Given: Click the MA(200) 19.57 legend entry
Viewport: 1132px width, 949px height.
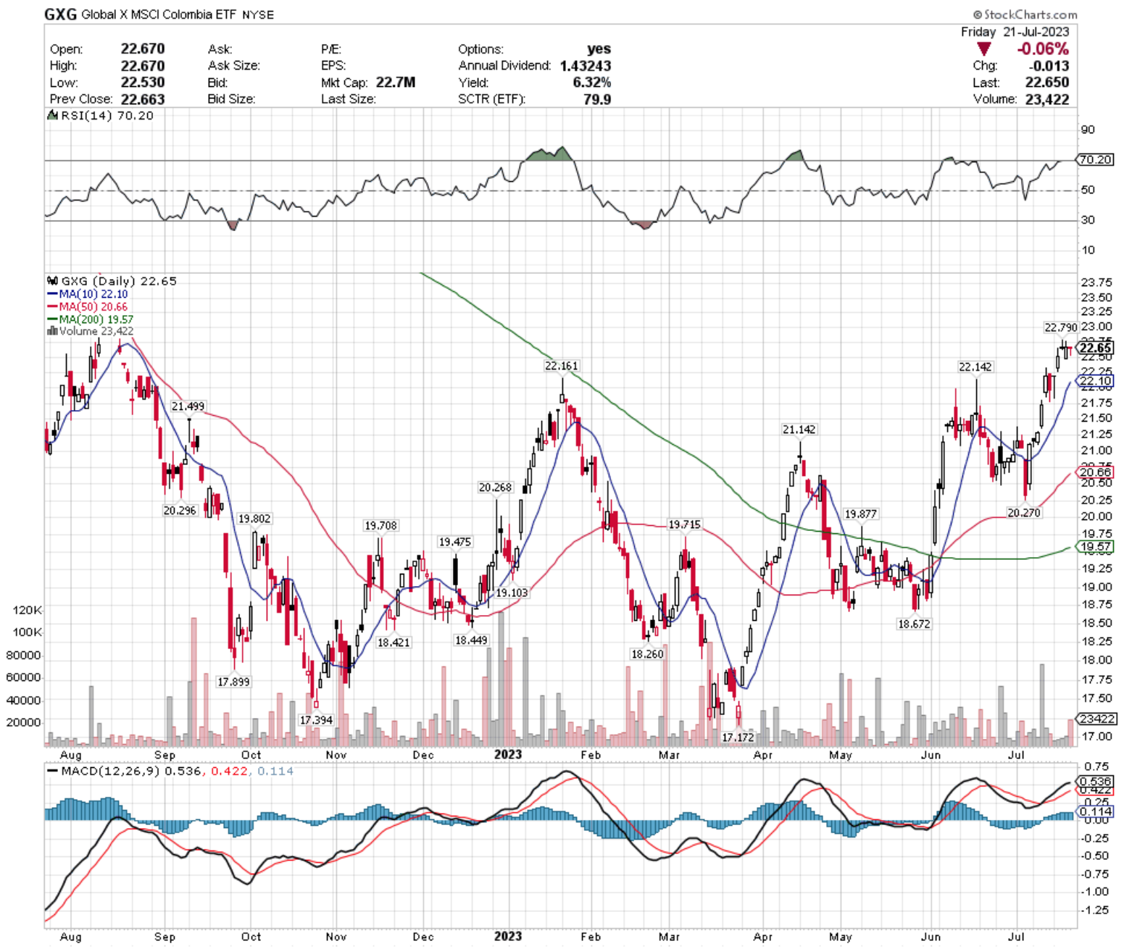Looking at the screenshot, I should pos(91,319).
